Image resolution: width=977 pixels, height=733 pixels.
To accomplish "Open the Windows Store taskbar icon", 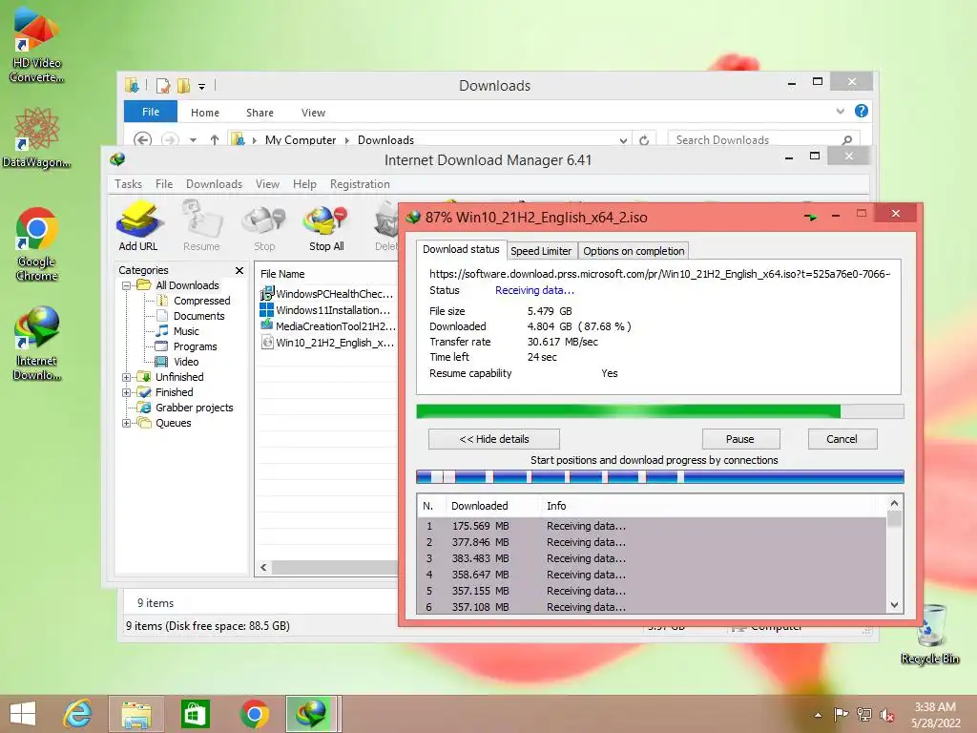I will click(x=195, y=714).
